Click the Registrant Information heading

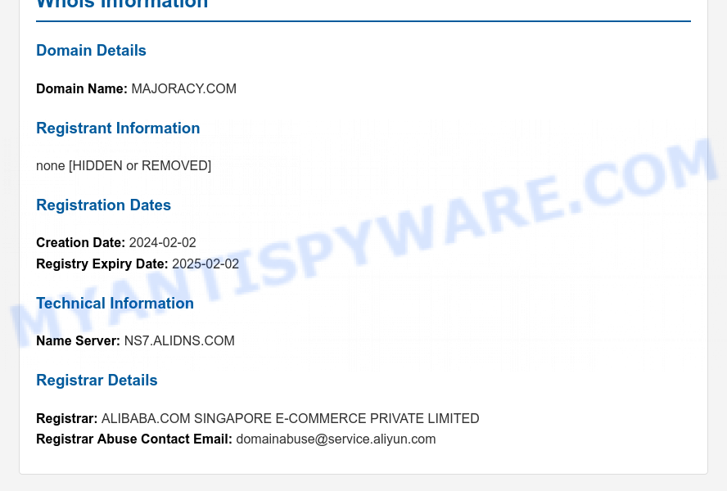pos(118,128)
